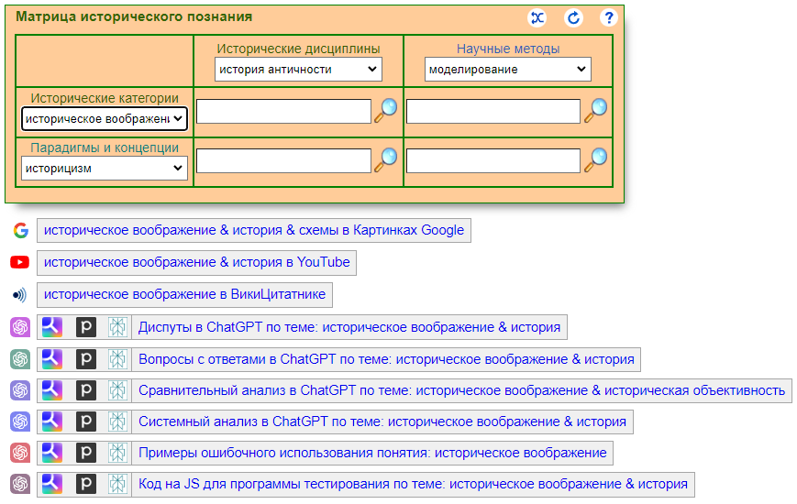Open Сравнительный анализ в ChatGPT link

point(461,390)
